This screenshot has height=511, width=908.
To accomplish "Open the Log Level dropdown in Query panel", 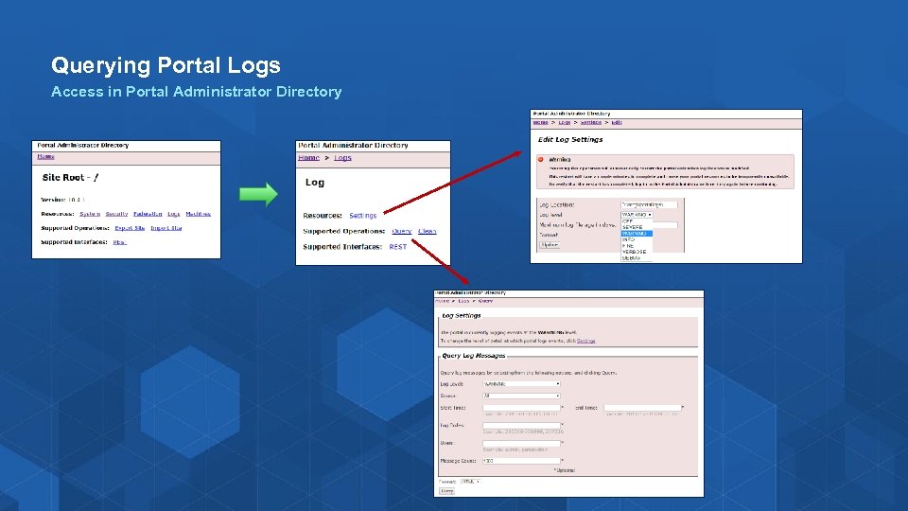I will (x=522, y=383).
